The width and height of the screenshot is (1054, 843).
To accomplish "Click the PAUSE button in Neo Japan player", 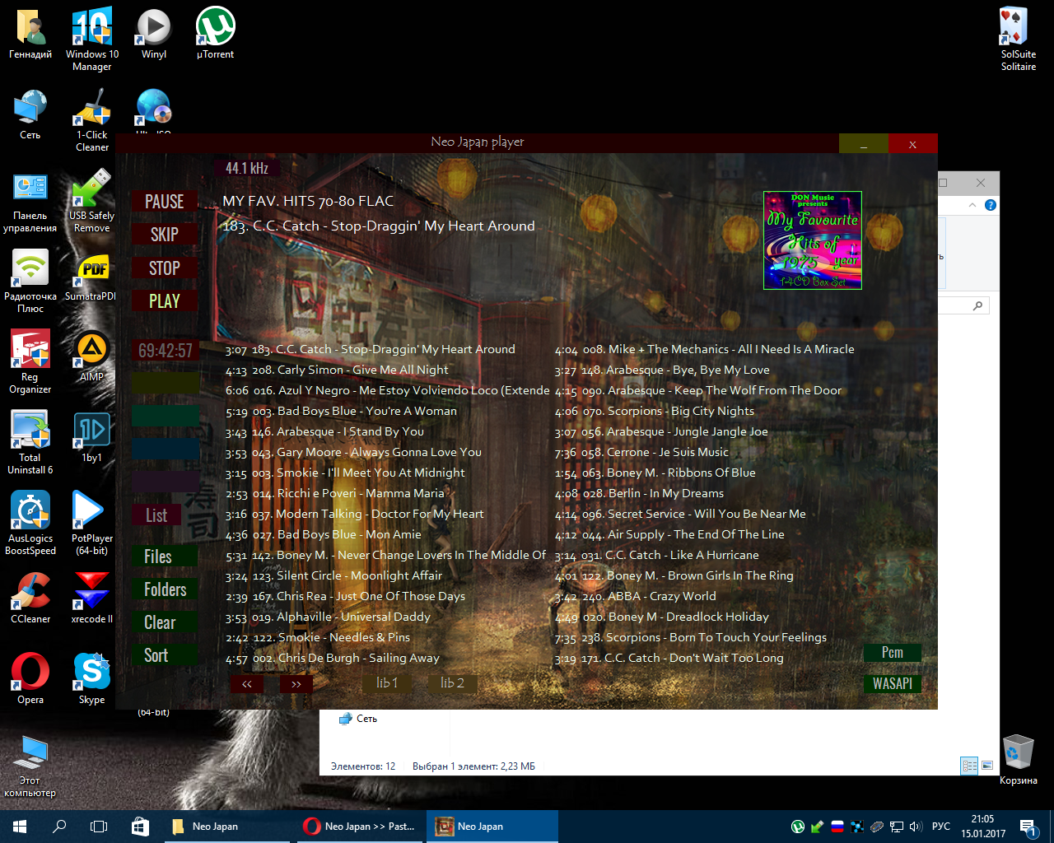I will pyautogui.click(x=165, y=202).
